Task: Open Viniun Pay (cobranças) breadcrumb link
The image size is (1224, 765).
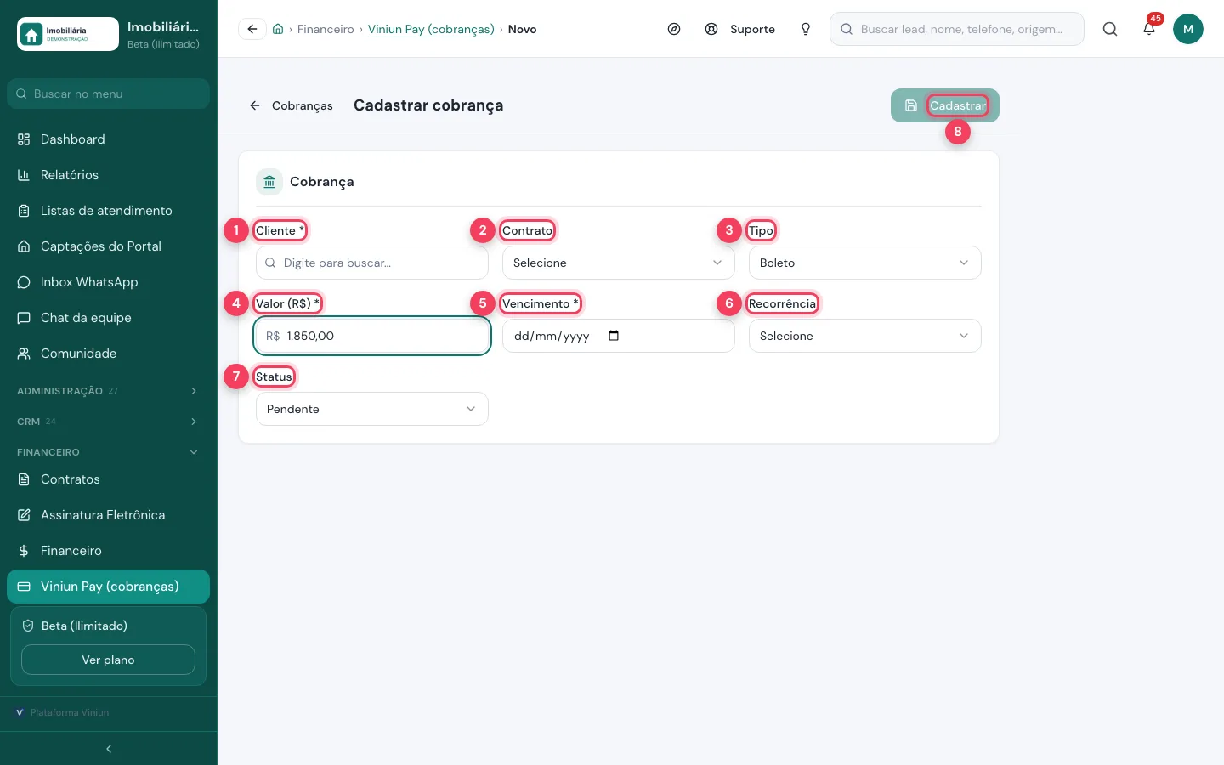Action: pyautogui.click(x=431, y=29)
